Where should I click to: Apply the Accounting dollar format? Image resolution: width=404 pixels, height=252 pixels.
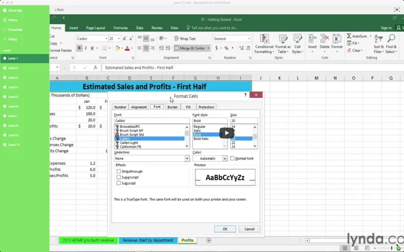click(217, 48)
